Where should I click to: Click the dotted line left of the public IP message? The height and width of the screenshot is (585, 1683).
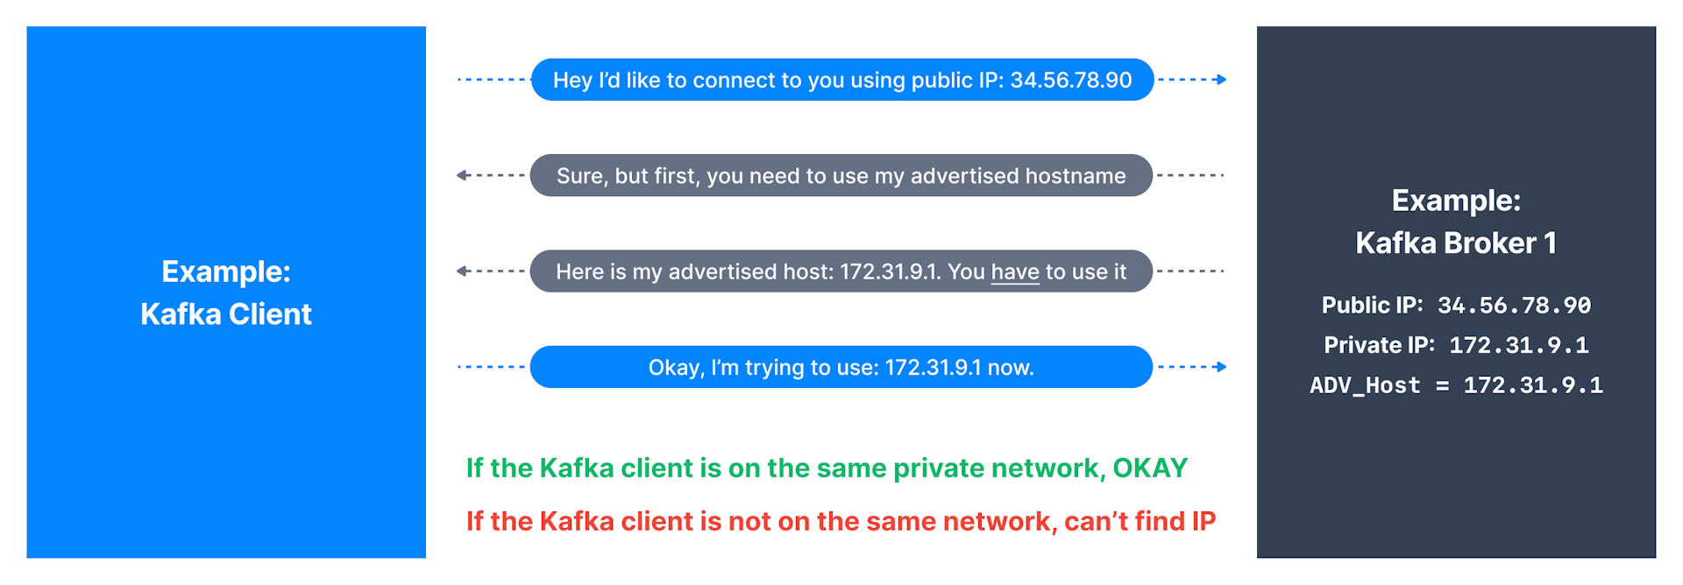click(x=493, y=80)
